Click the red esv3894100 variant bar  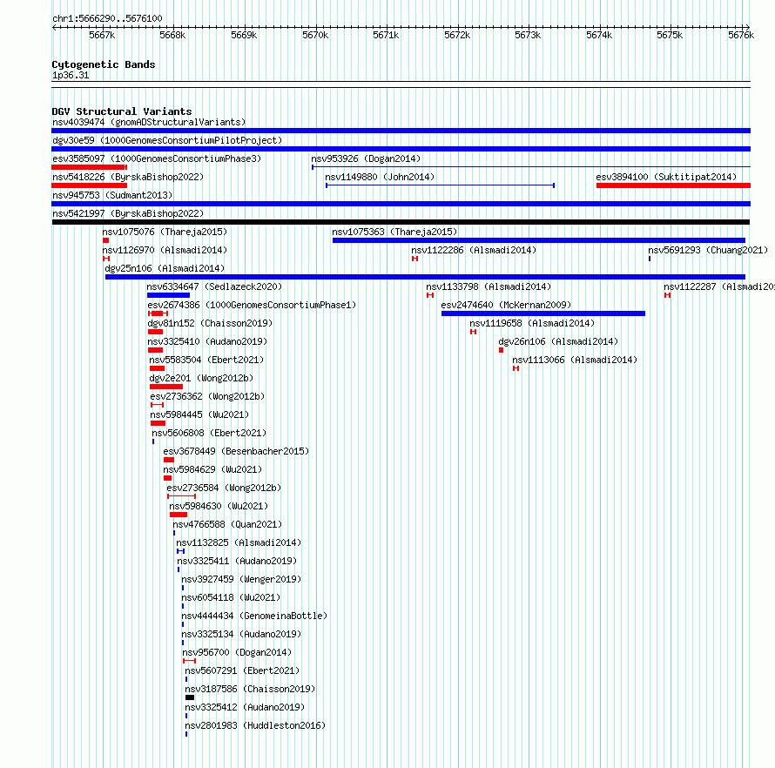click(673, 185)
